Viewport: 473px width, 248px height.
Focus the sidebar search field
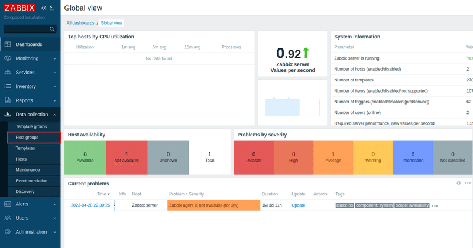pyautogui.click(x=30, y=29)
